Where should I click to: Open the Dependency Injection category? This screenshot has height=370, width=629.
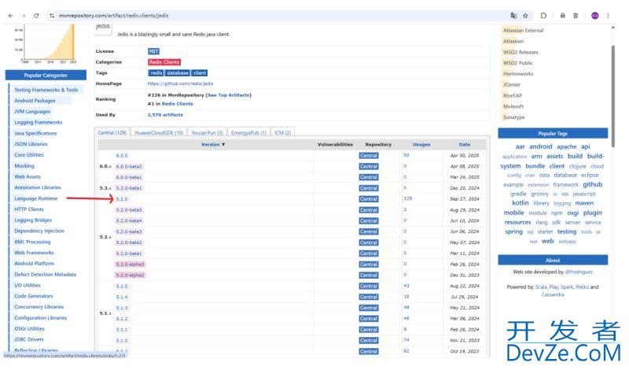(39, 231)
